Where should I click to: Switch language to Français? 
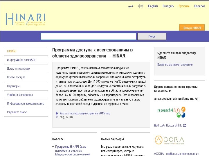tap(168, 6)
